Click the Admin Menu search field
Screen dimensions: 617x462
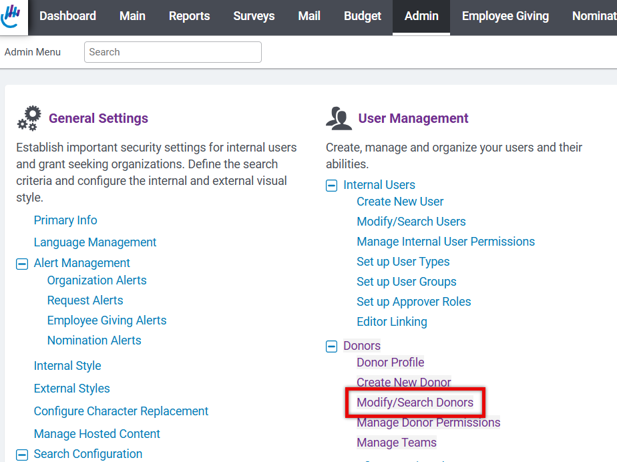pos(173,52)
